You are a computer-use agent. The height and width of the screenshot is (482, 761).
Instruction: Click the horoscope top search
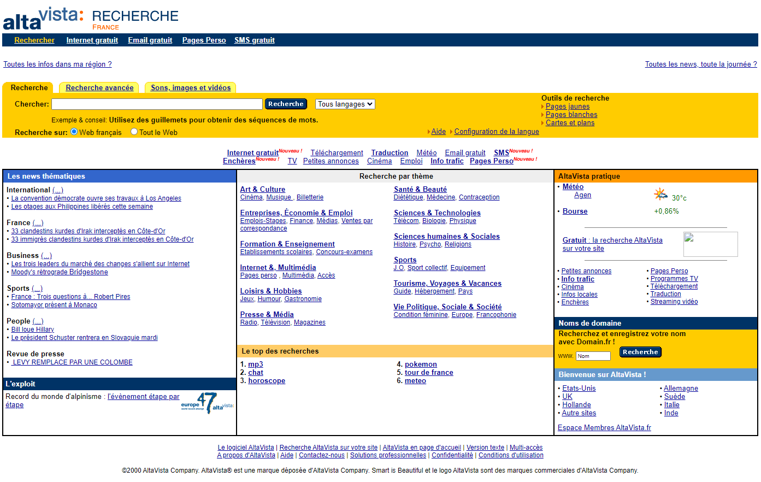coord(267,380)
